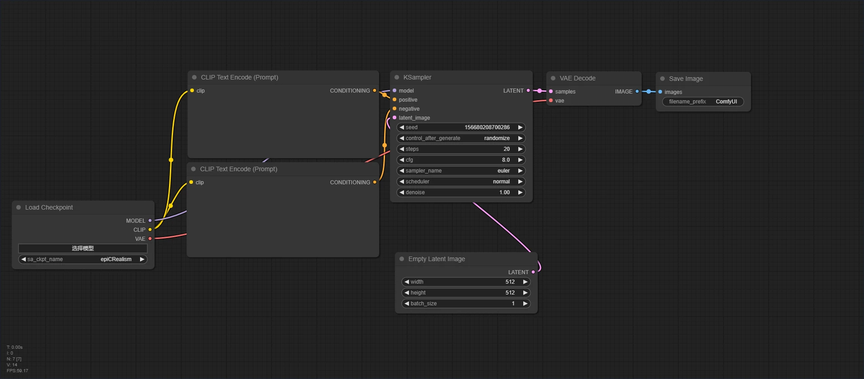
Task: Click the VAE output port on Load Checkpoint
Action: (x=150, y=239)
